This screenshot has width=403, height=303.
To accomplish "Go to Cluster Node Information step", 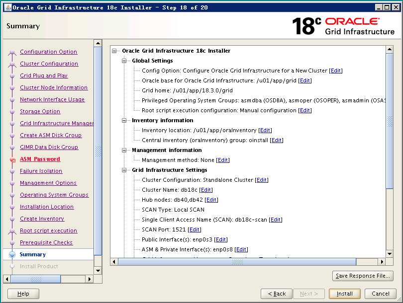I will (54, 87).
